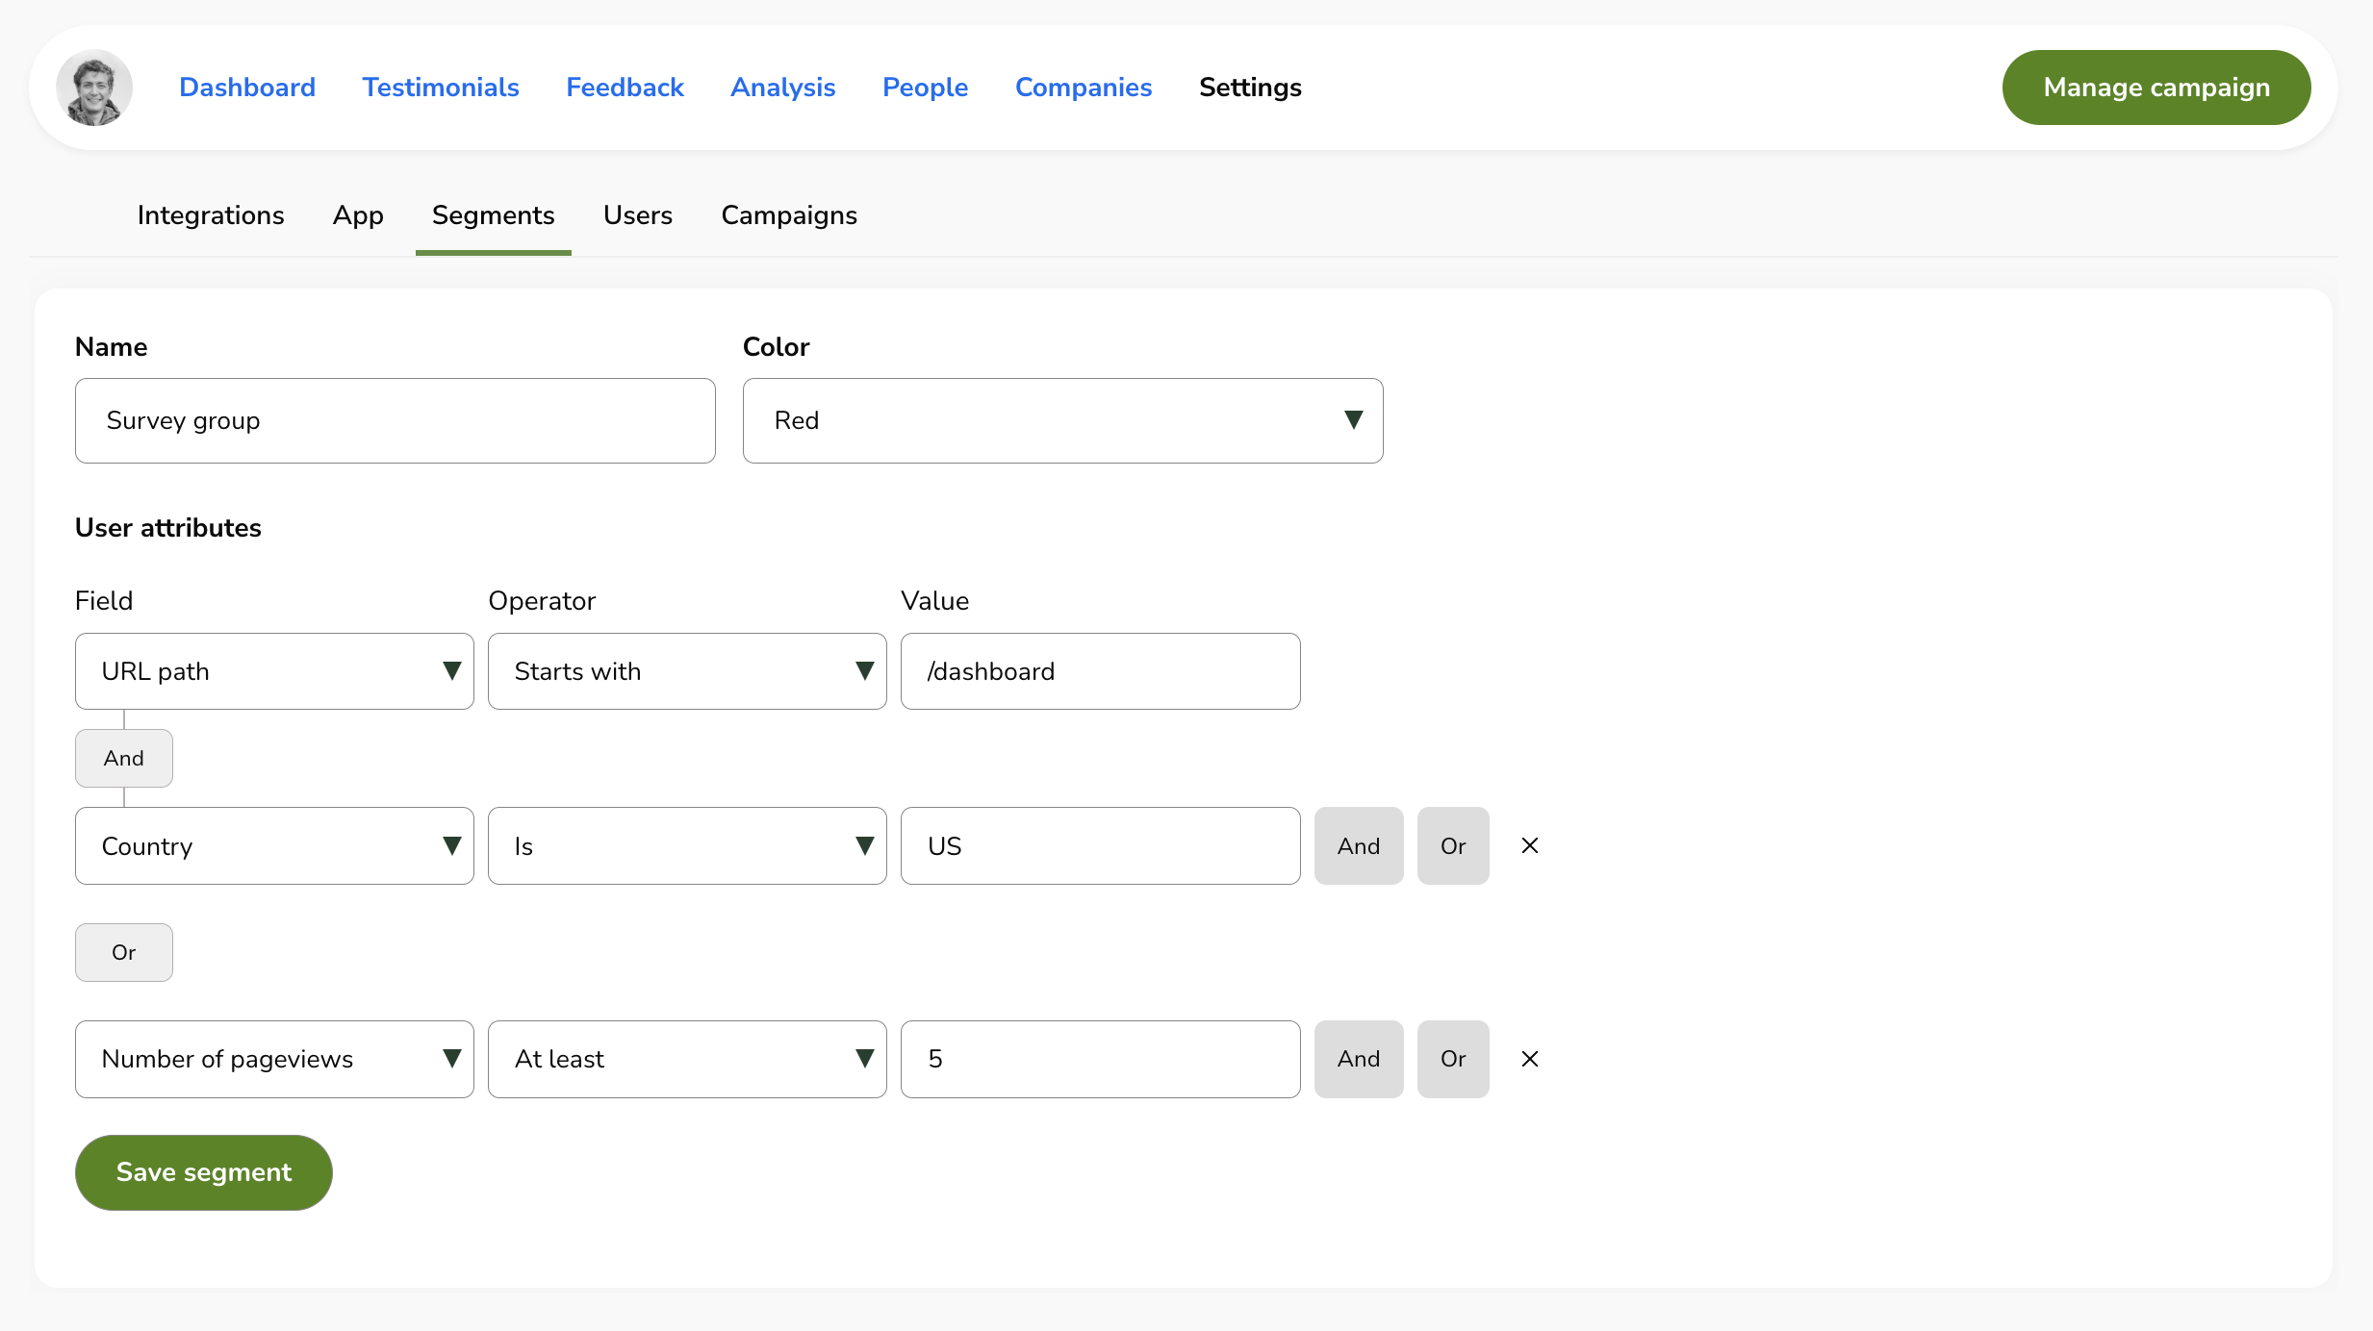2373x1331 pixels.
Task: Toggle the Or connector before pageviews rule
Action: (123, 952)
